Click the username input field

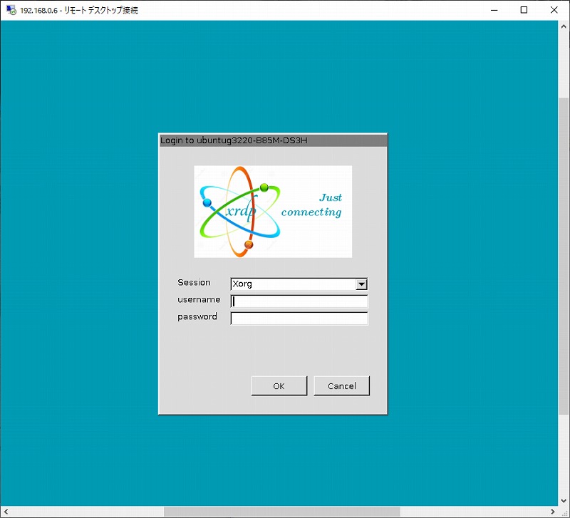coord(299,301)
